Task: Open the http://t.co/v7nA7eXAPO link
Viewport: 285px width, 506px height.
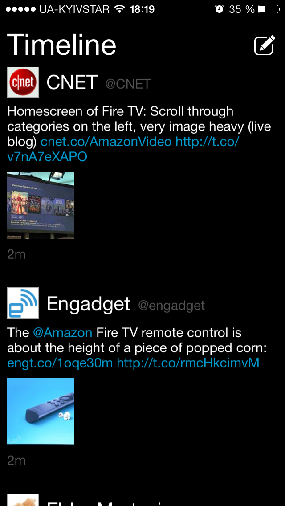Action: 123,149
